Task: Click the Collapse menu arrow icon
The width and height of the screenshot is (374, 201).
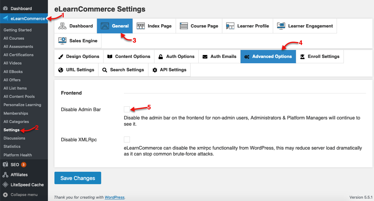Action: tap(5, 194)
